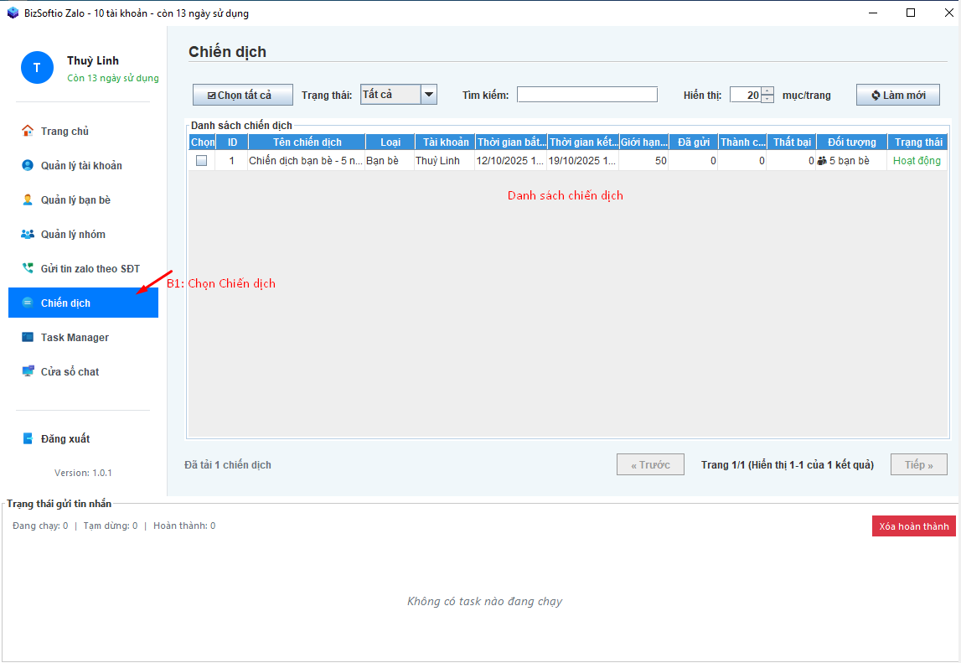Image resolution: width=961 pixels, height=663 pixels.
Task: Open Task Manager icon in sidebar
Action: point(28,337)
